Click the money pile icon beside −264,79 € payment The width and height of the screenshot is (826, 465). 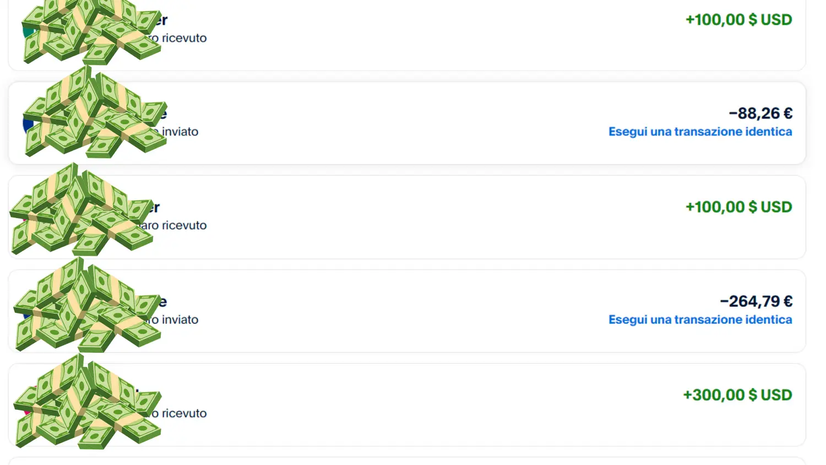pyautogui.click(x=87, y=305)
